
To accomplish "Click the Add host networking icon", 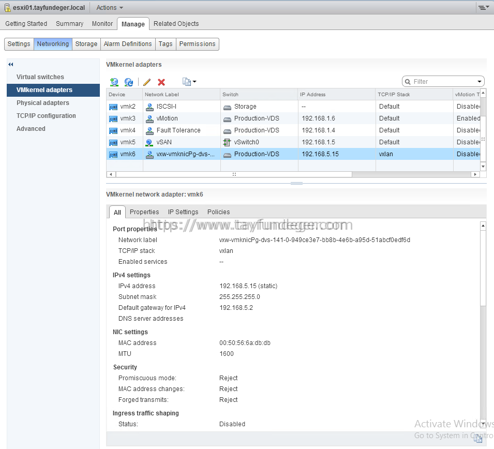I will tap(114, 82).
